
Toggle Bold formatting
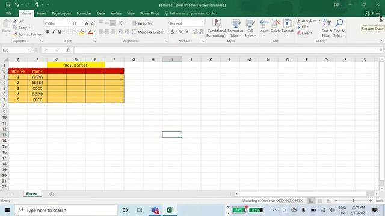48,32
